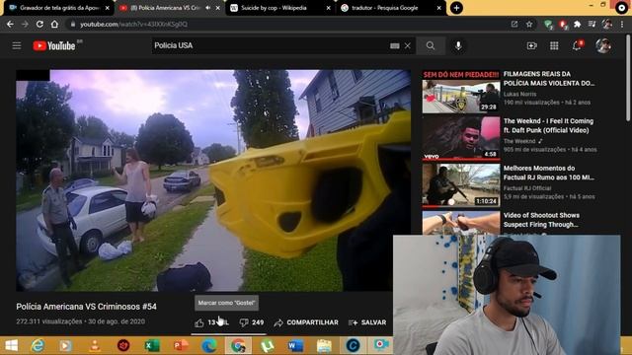Click the browser back arrow
The image size is (632, 355).
point(10,24)
